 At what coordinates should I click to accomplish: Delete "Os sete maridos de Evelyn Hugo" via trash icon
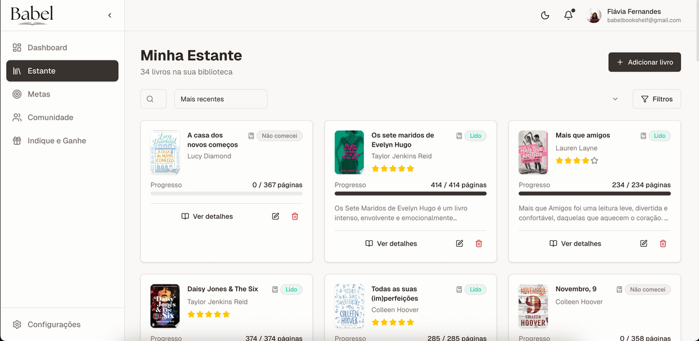[x=479, y=243]
